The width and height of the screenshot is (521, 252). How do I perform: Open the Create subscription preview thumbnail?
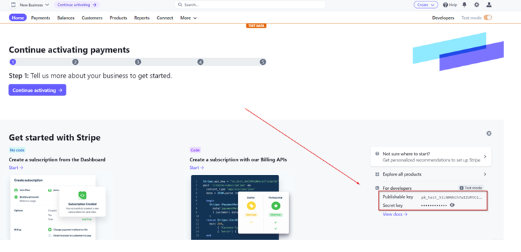pyautogui.click(x=58, y=207)
